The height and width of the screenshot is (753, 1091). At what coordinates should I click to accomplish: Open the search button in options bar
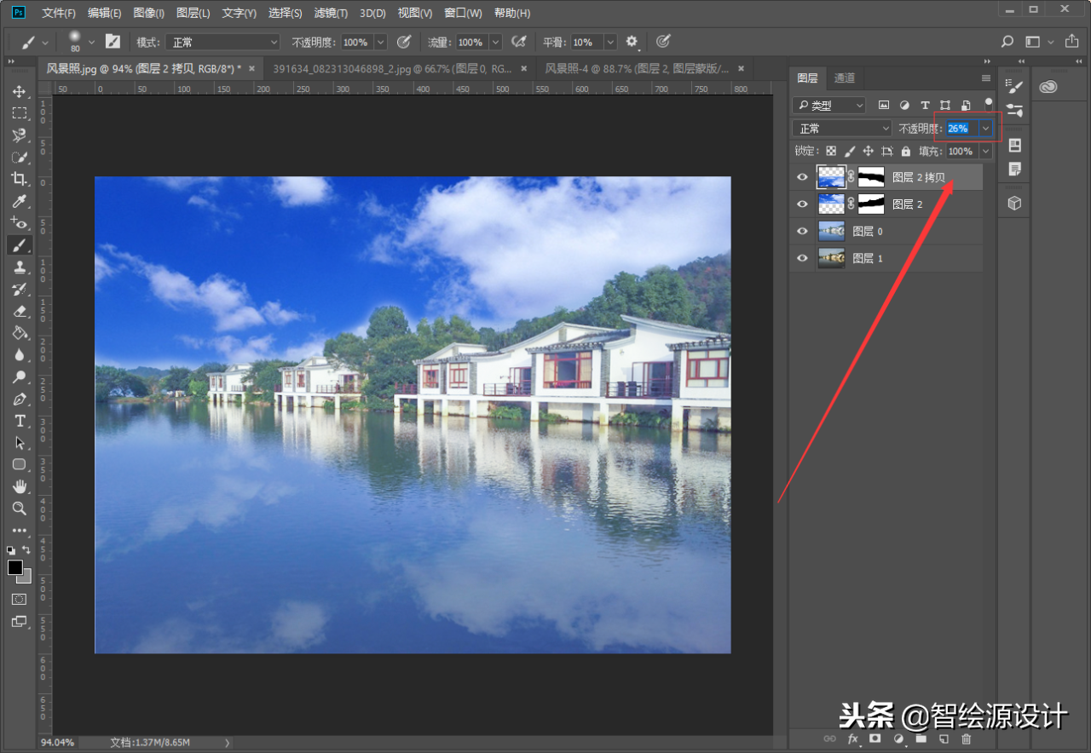[1007, 42]
